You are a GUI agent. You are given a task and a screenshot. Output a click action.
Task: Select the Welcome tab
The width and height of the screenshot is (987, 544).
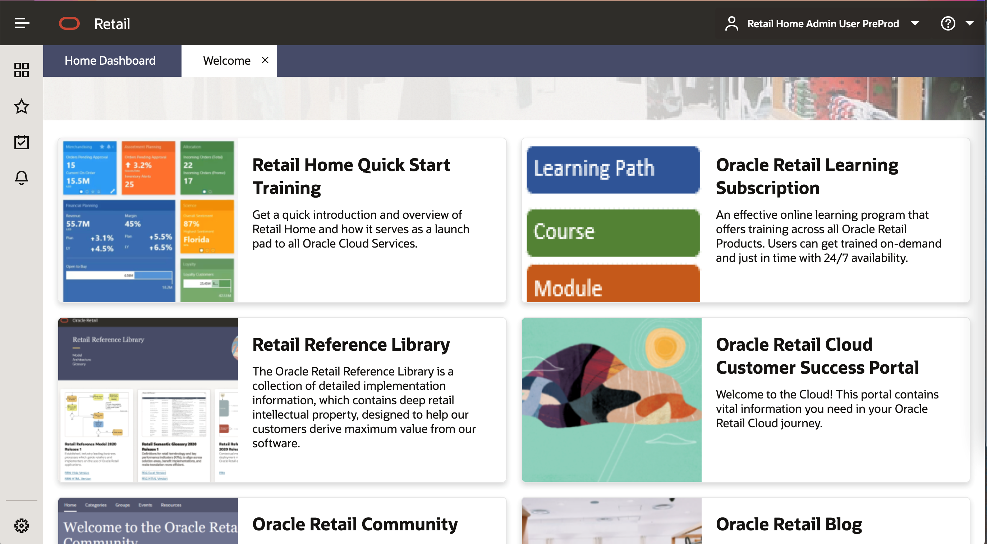coord(226,60)
